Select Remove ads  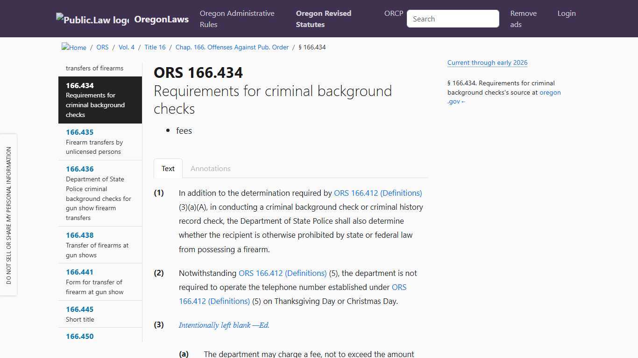click(x=523, y=19)
